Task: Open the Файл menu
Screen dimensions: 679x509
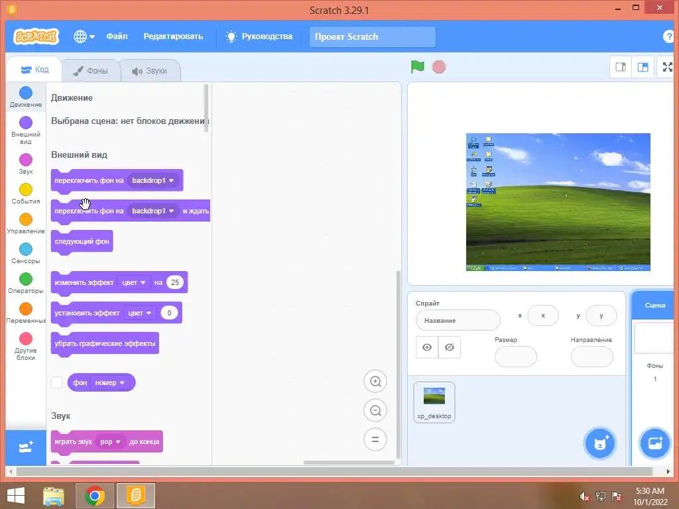Action: coord(117,36)
